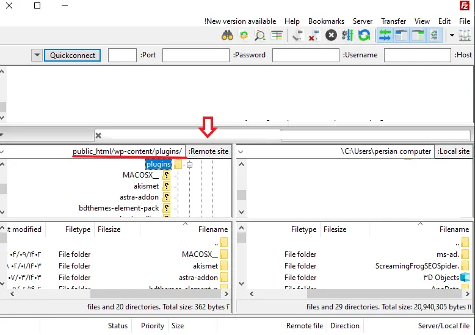Open the File menu
This screenshot has width=475, height=335.
(465, 21)
